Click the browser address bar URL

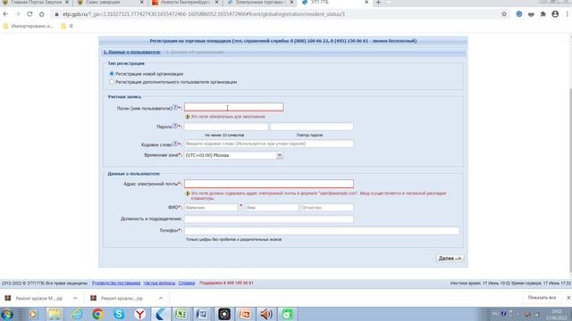coord(204,14)
